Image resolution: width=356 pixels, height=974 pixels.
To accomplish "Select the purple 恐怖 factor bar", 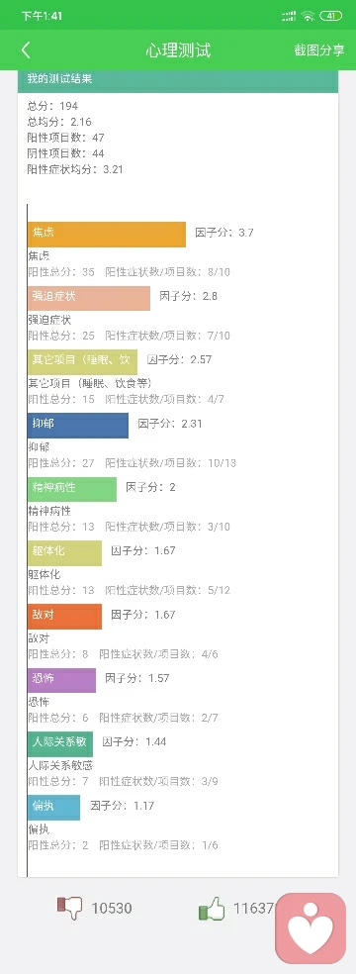I will [x=61, y=680].
